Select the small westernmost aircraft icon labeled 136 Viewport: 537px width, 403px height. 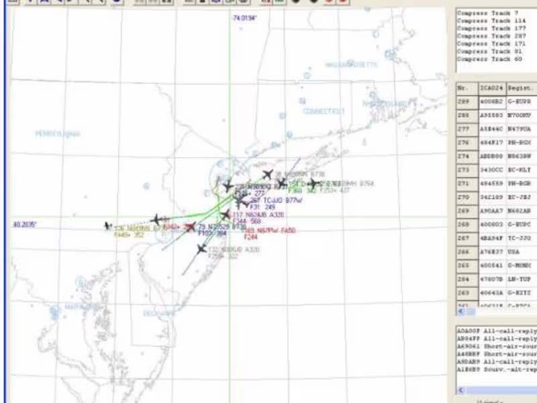click(x=108, y=226)
